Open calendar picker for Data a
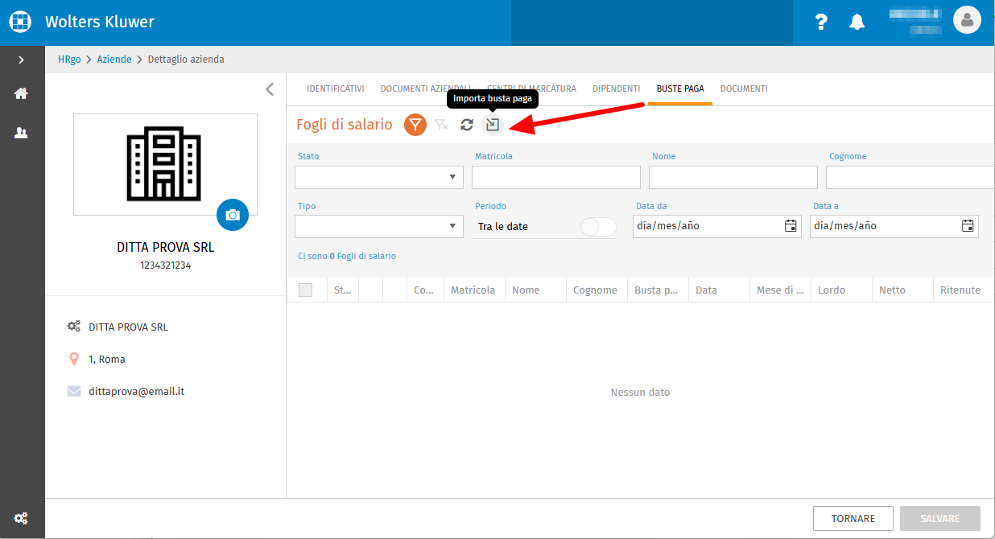Screen dimensions: 995x539 coord(968,226)
